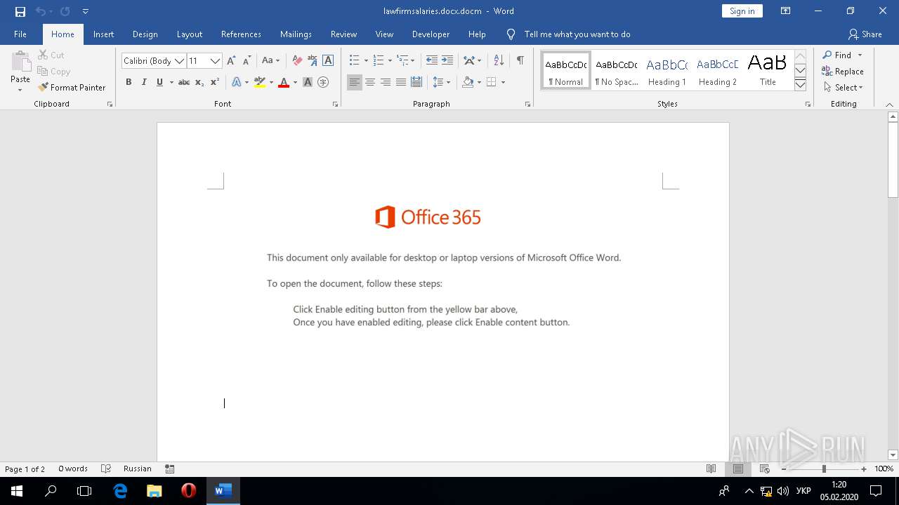Image resolution: width=899 pixels, height=505 pixels.
Task: Apply subscript formatting
Action: point(199,82)
